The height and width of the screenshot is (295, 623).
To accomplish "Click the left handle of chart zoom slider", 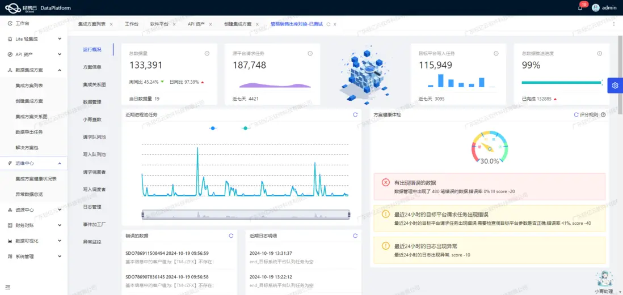I will (142, 215).
